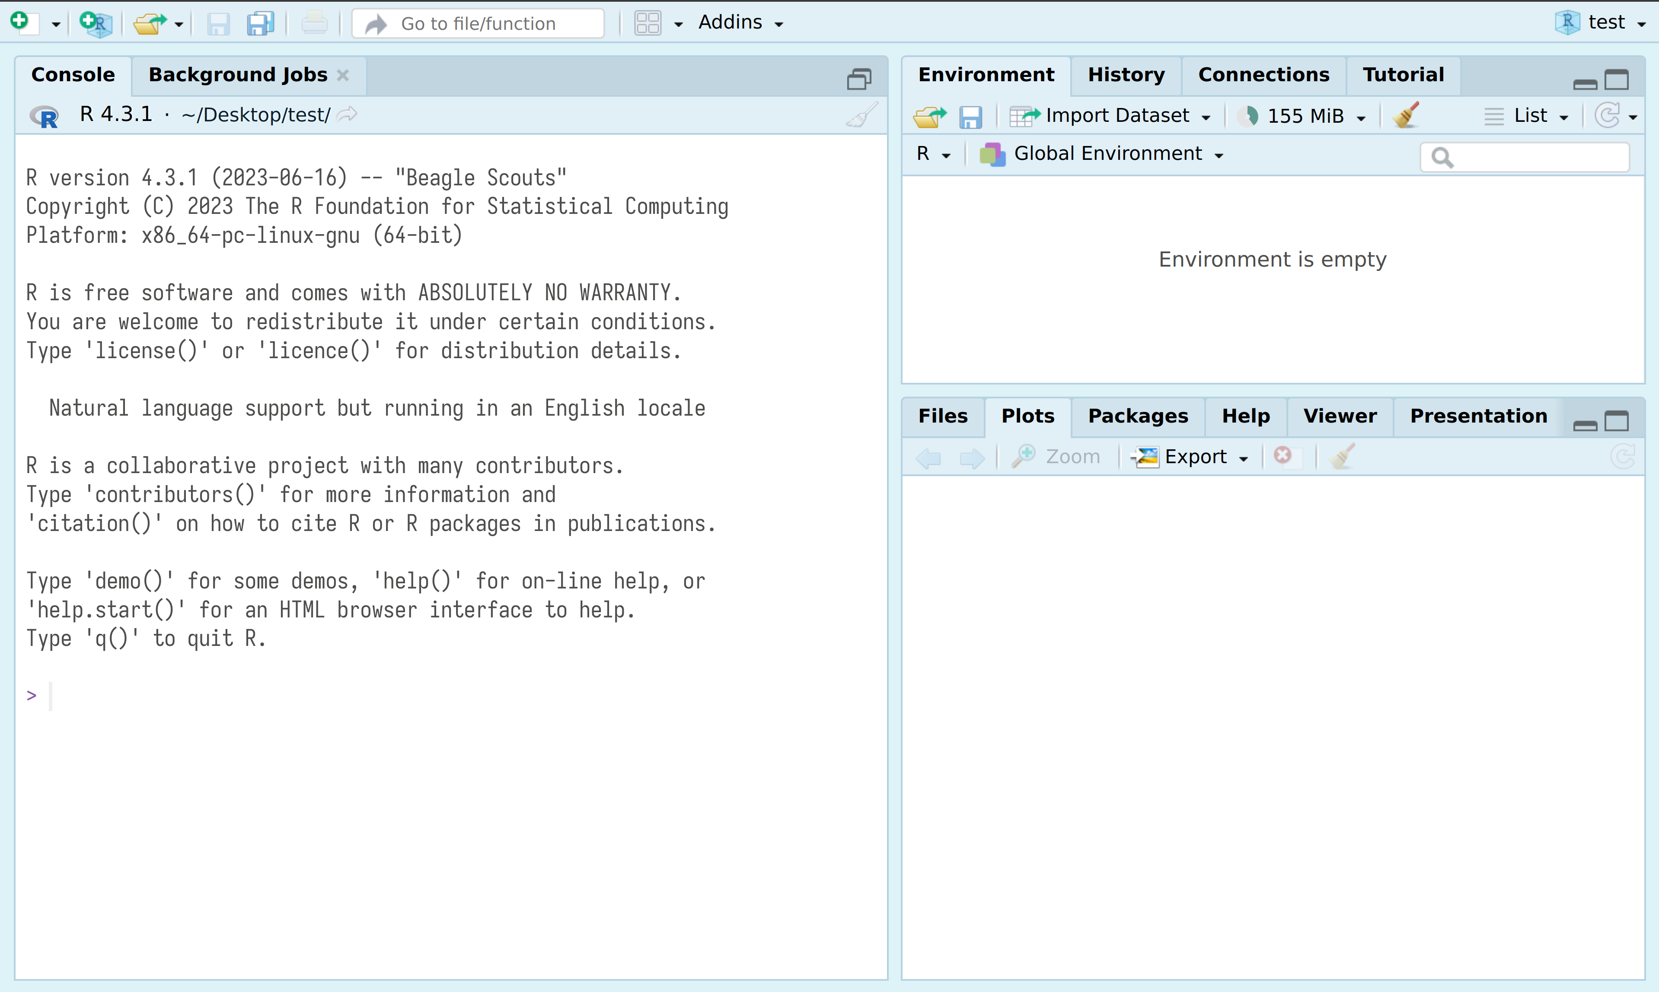
Task: Clear environment objects with the broom
Action: point(1406,115)
